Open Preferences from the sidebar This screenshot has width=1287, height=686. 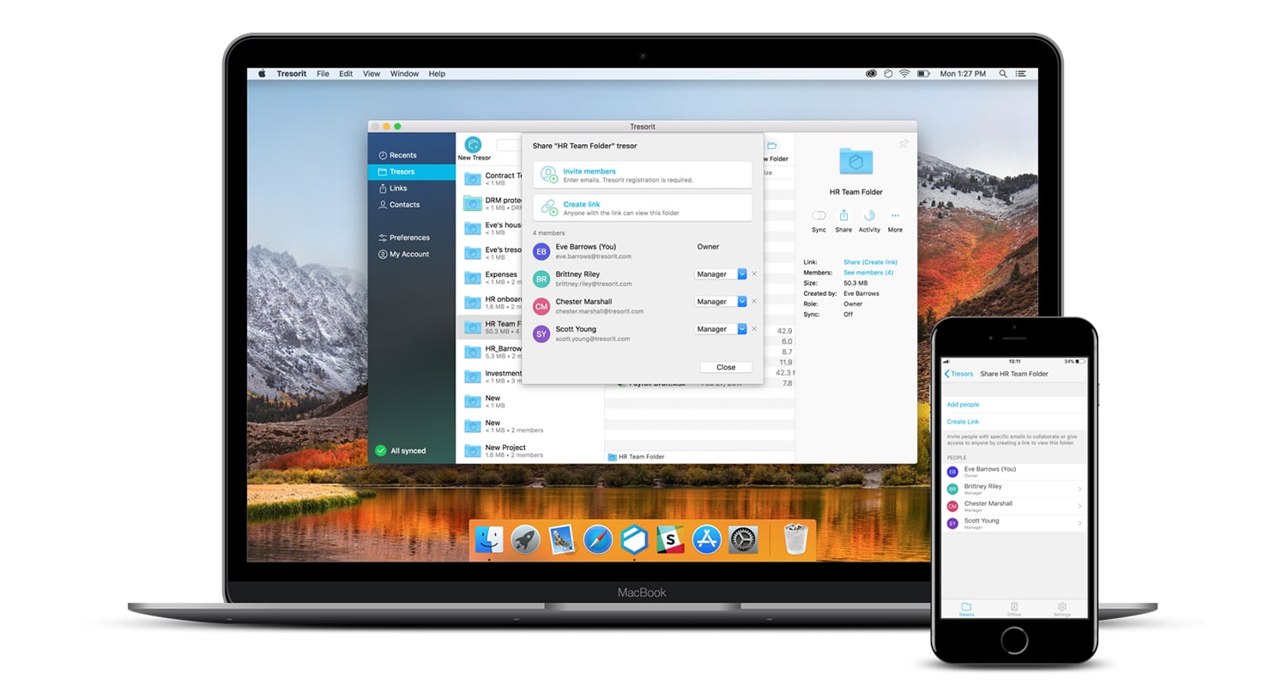point(412,238)
